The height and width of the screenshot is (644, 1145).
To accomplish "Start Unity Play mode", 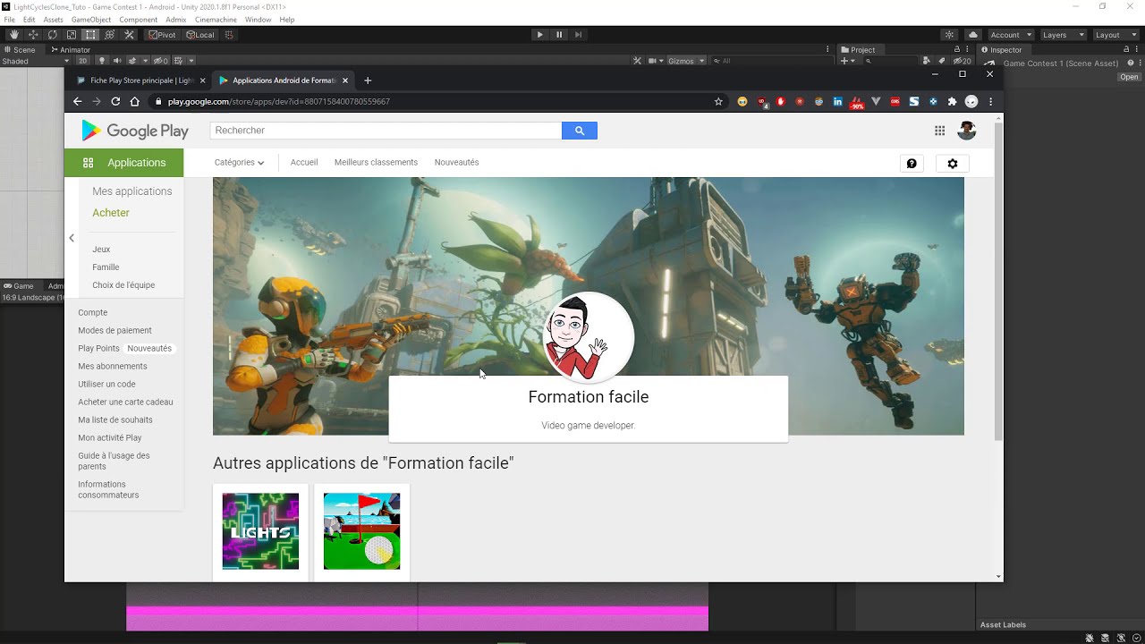I will (539, 35).
